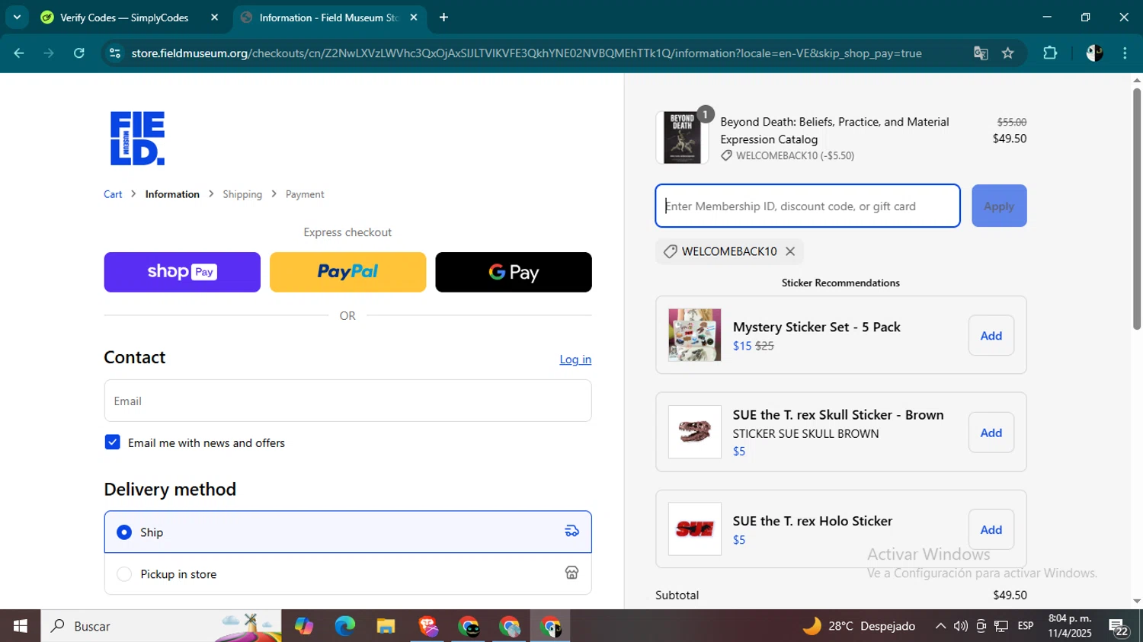1143x642 pixels.
Task: Remove the WELCOMEBACK10 discount code
Action: click(790, 251)
